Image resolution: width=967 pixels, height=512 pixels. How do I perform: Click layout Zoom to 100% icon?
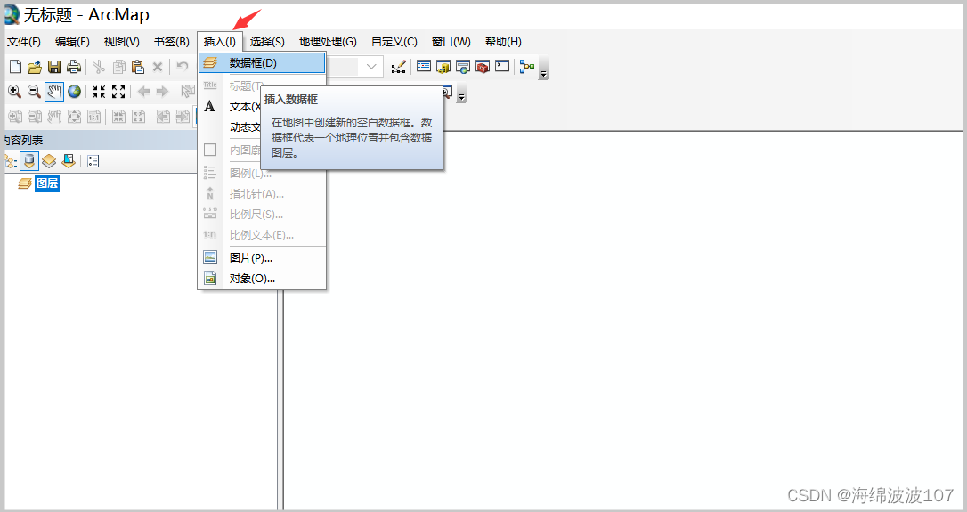93,116
